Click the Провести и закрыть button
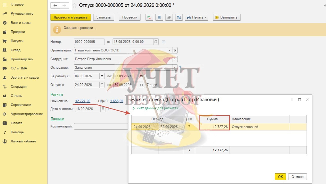This screenshot has height=184, width=326. pos(71,17)
